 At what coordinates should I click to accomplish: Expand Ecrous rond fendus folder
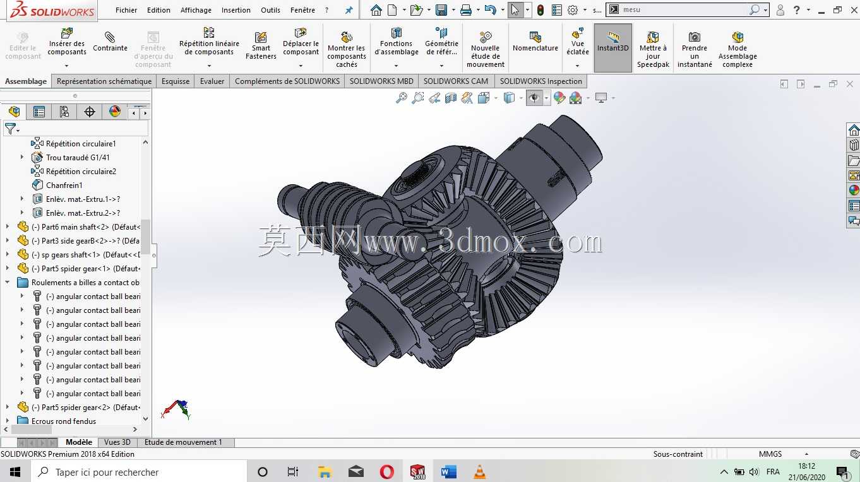pyautogui.click(x=8, y=421)
